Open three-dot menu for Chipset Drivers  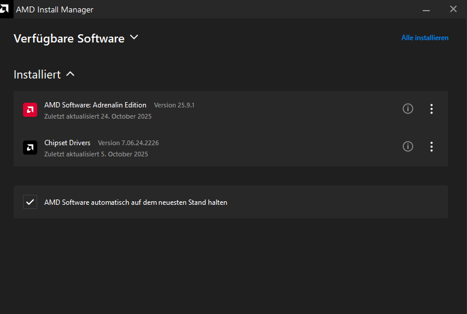[431, 147]
